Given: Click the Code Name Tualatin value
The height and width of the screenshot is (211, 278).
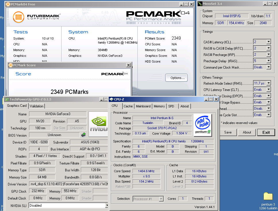Looking at the screenshot, I should point(148,123).
